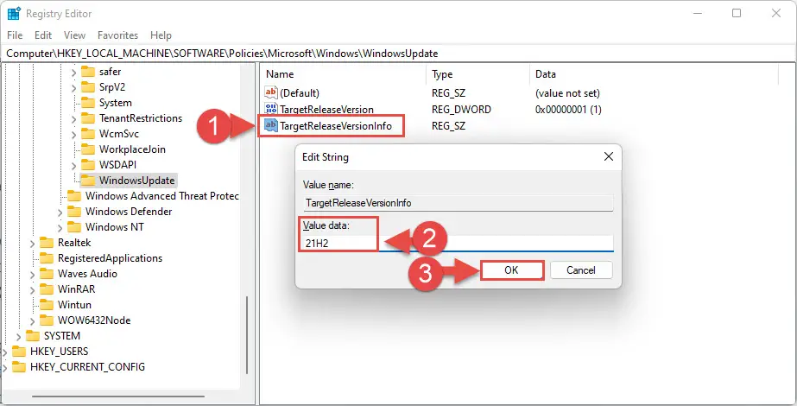Expand the Waves Audio key
The image size is (797, 406).
coord(33,274)
